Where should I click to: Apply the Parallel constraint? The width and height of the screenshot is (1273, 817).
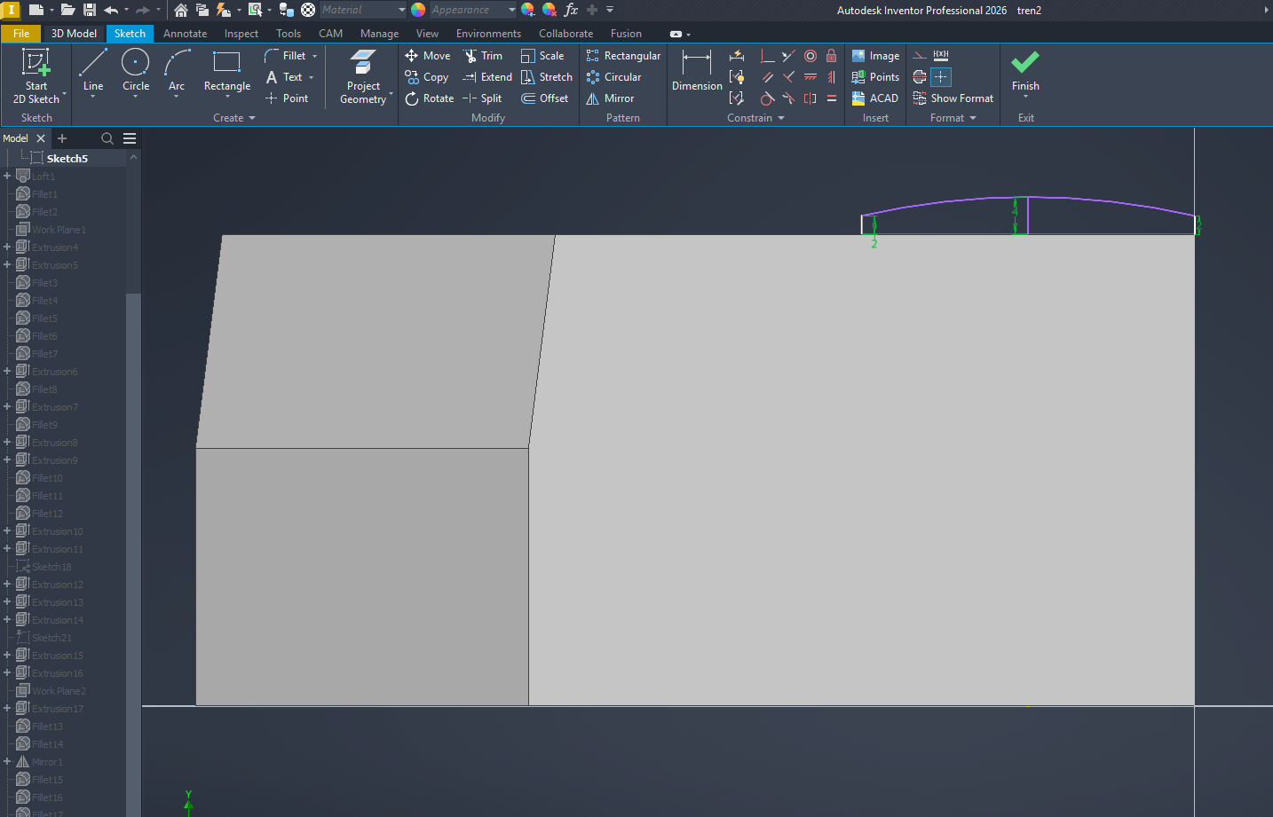click(x=768, y=76)
